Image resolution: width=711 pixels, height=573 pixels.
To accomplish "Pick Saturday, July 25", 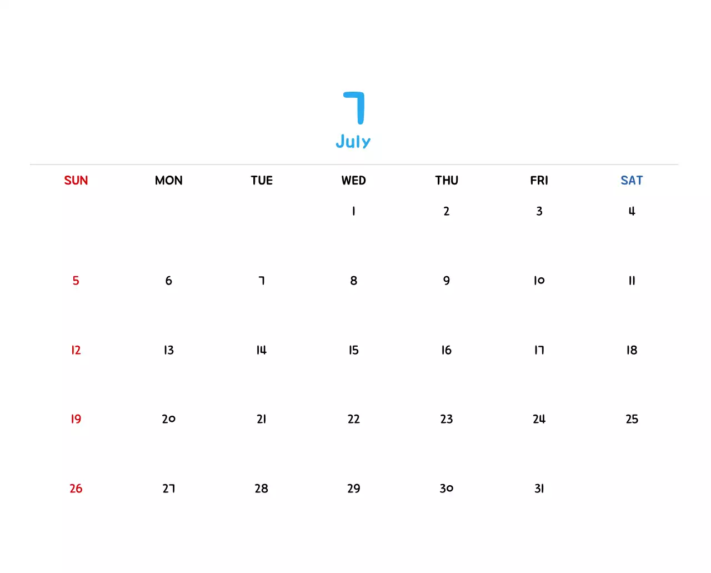I will pos(632,419).
